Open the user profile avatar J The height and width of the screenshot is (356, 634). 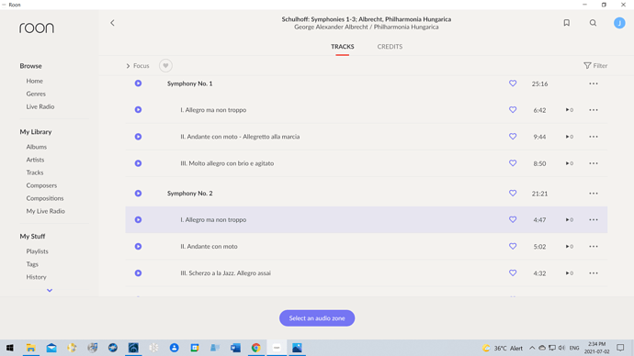tap(619, 23)
